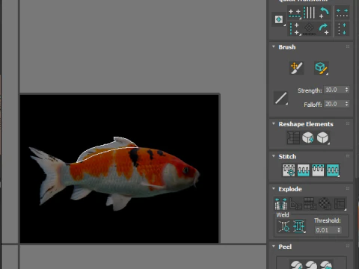Click the Relax Until Flat icon
The image size is (359, 269).
[x=307, y=137]
